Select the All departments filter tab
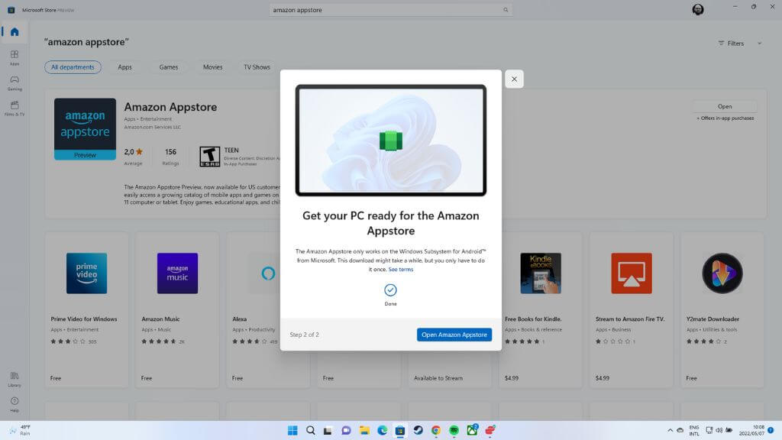Image resolution: width=782 pixels, height=440 pixels. [x=73, y=67]
